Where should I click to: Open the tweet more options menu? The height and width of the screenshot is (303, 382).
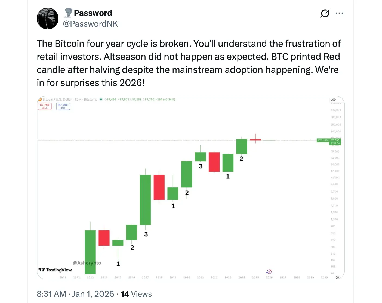coord(340,13)
